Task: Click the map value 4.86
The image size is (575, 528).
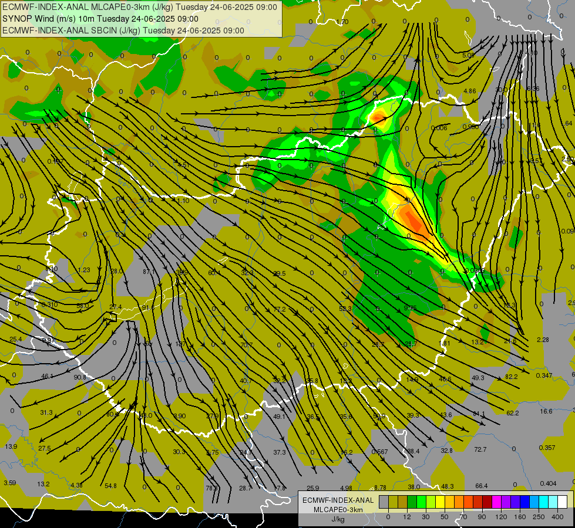Action: pyautogui.click(x=470, y=92)
